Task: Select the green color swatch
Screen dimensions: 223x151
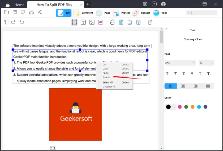Action: pyautogui.click(x=186, y=107)
